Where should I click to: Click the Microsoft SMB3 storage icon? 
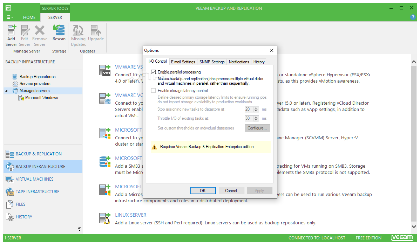105,162
